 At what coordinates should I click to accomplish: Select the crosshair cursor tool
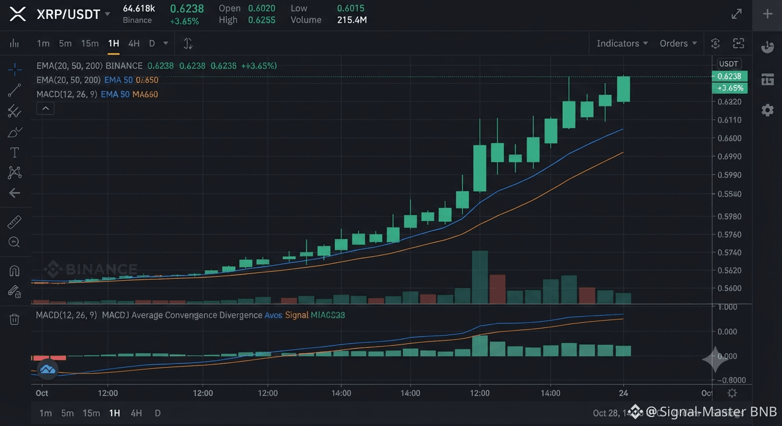coord(14,69)
